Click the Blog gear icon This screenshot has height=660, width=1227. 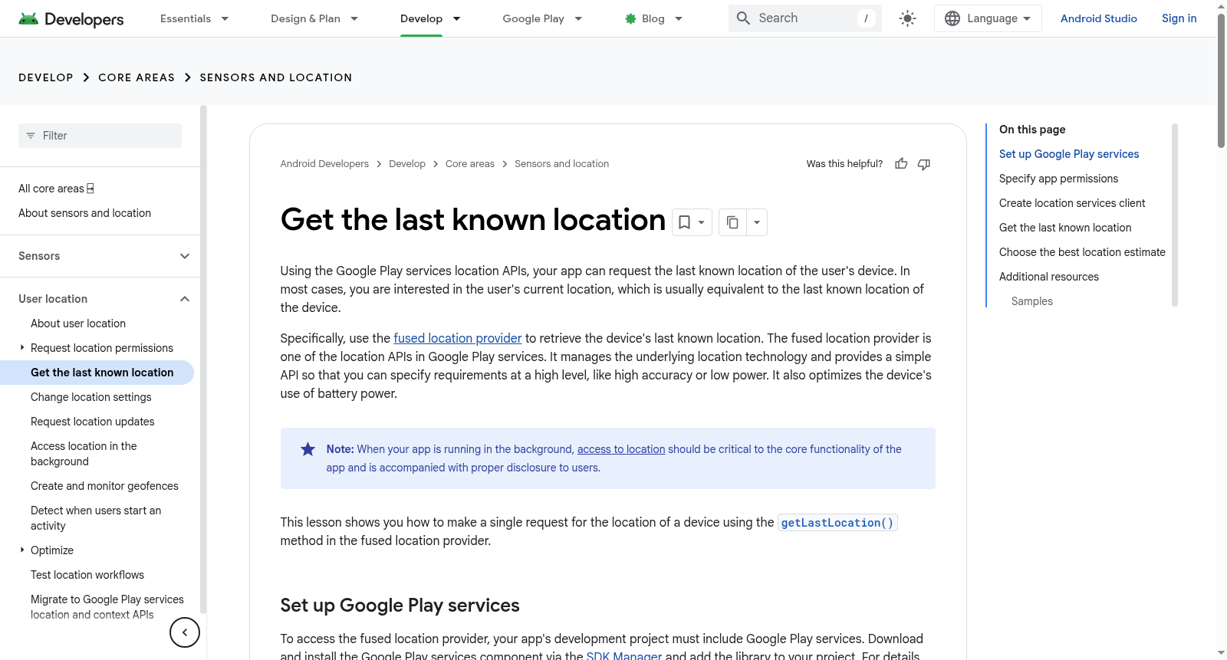click(x=630, y=18)
